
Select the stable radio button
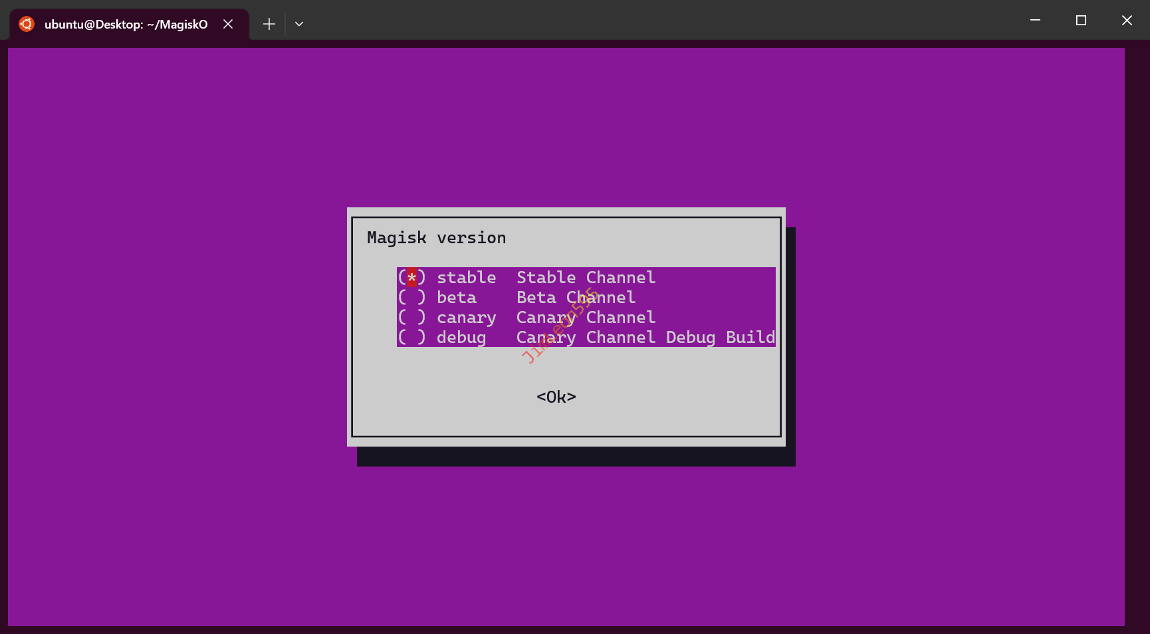[x=411, y=278]
